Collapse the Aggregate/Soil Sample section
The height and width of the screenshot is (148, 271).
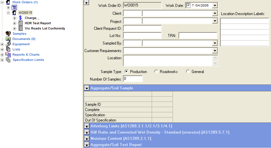(x=87, y=88)
